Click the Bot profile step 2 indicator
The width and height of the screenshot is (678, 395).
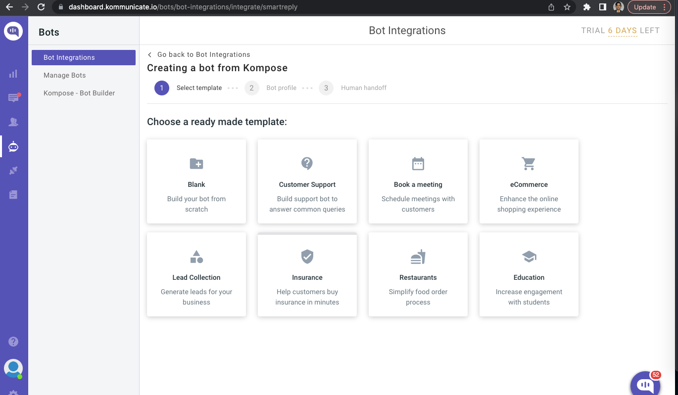pyautogui.click(x=252, y=88)
